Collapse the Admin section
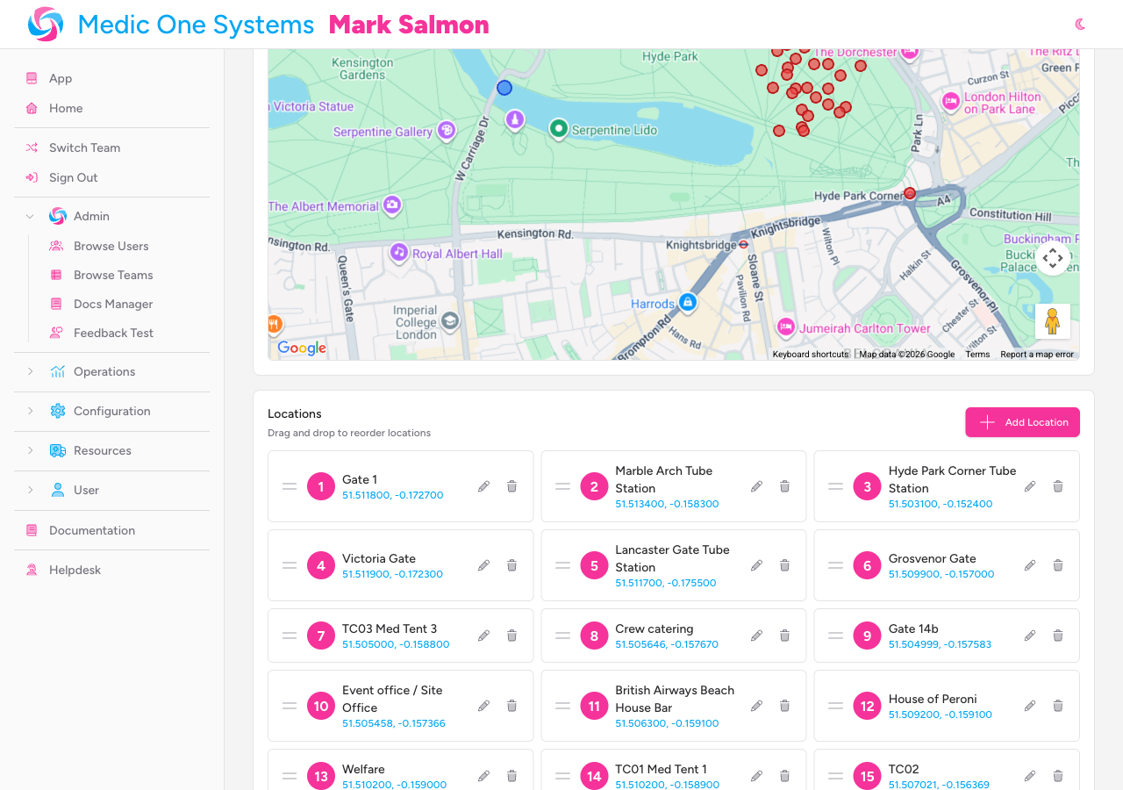 coord(29,216)
